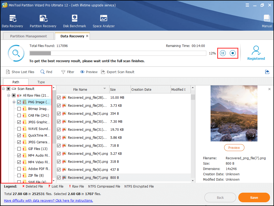Click the orange Preview button under image
This screenshot has width=274, height=206.
(x=234, y=148)
